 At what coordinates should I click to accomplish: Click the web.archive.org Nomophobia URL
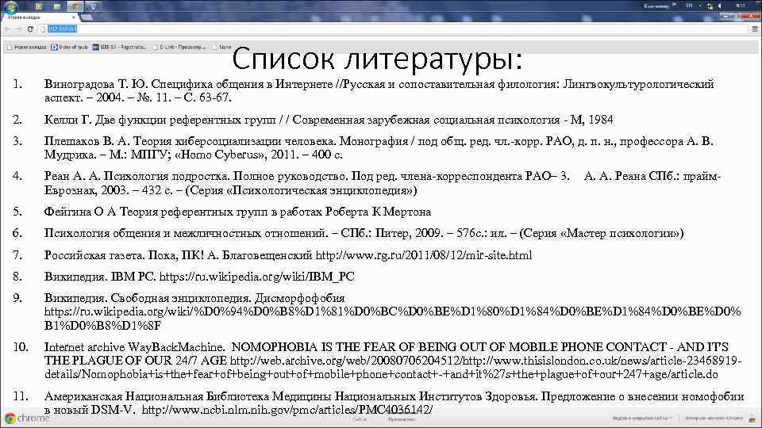point(393,368)
